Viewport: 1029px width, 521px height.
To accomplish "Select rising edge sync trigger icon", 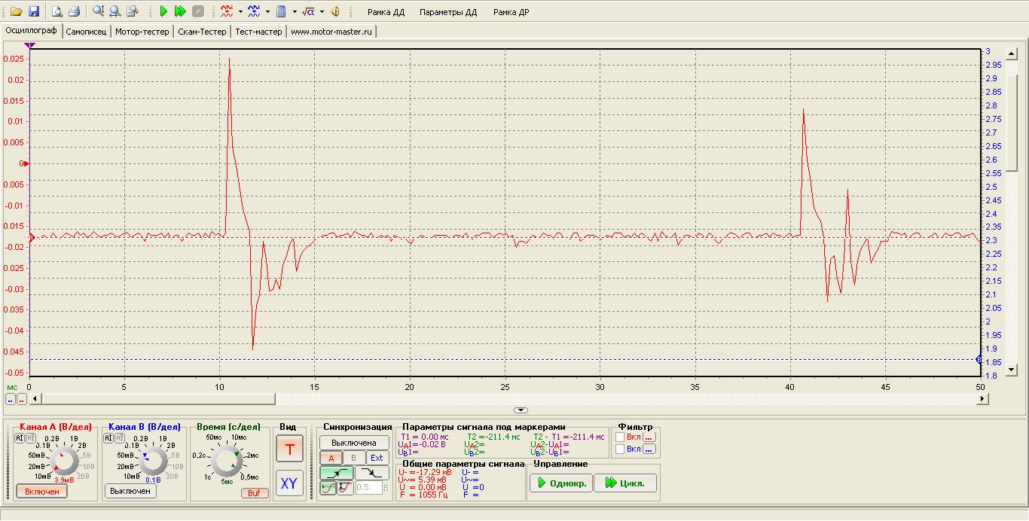I will click(337, 473).
